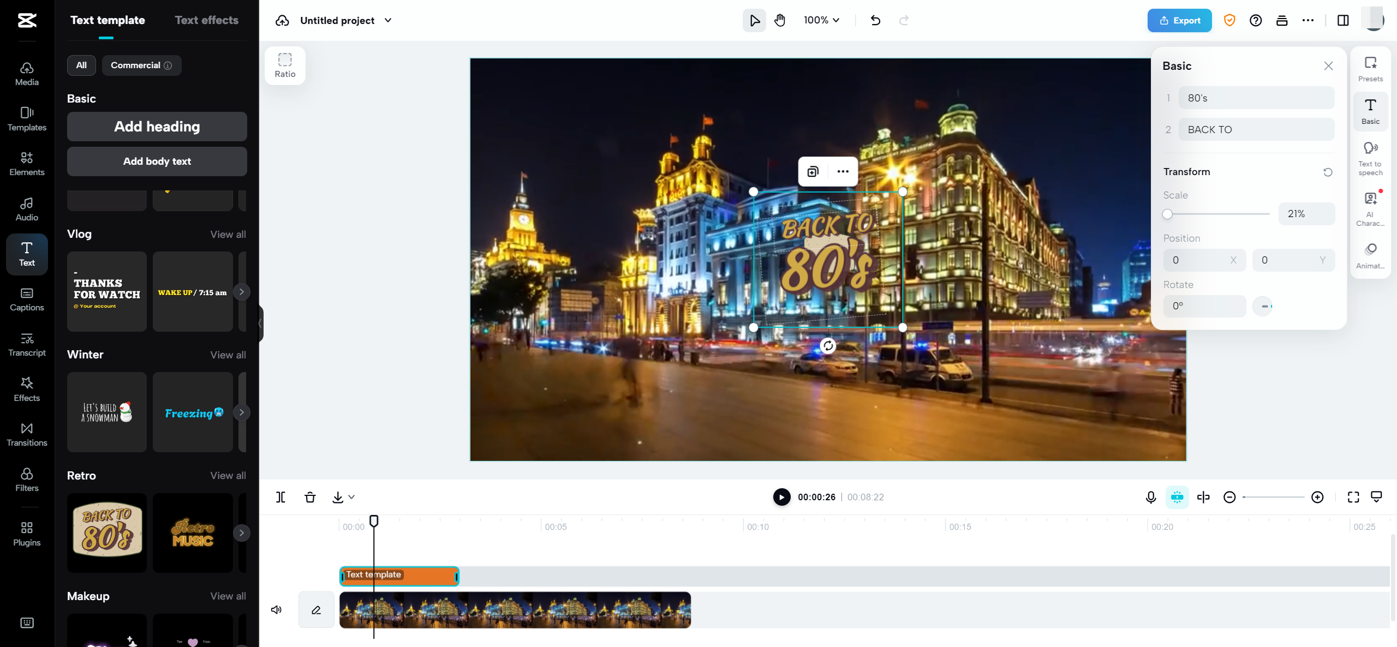Click the Filters tool in sidebar
Viewport: 1397px width, 647px height.
[26, 478]
